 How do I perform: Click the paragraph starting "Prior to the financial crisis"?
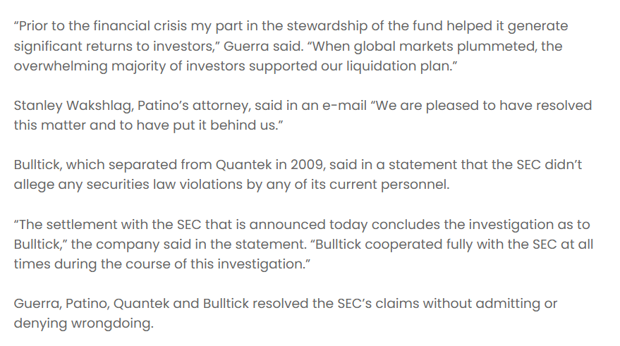click(291, 46)
